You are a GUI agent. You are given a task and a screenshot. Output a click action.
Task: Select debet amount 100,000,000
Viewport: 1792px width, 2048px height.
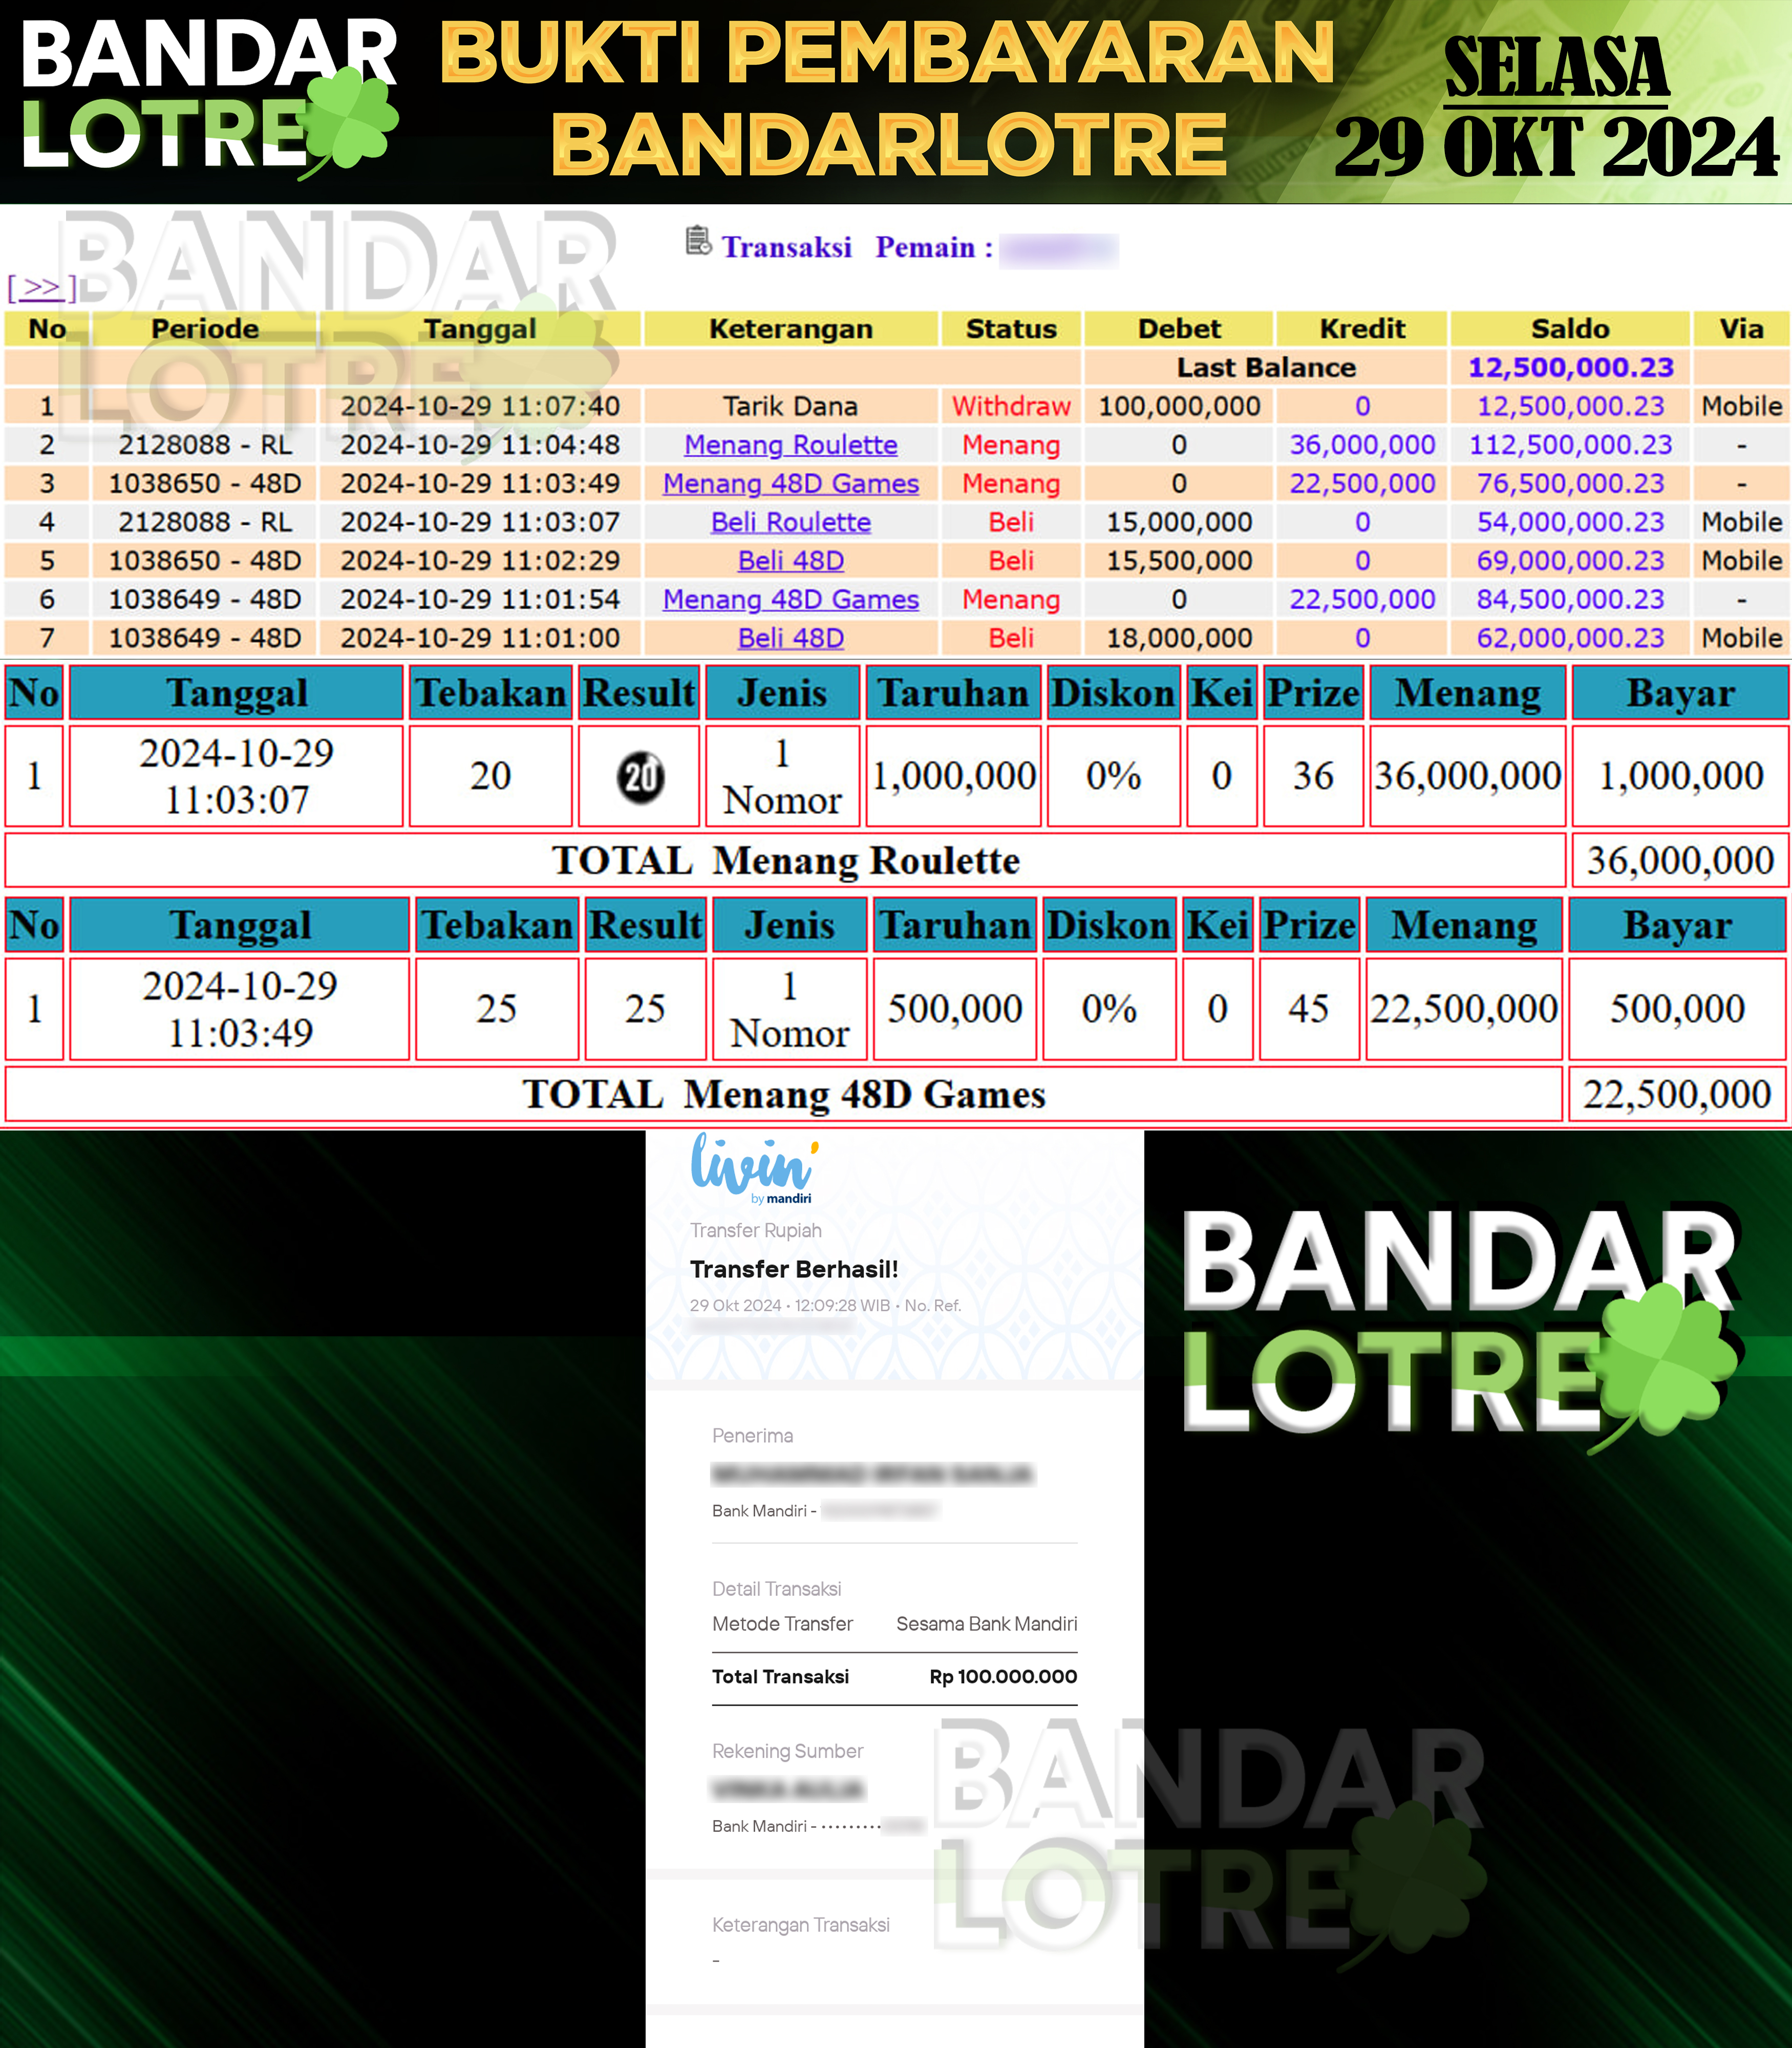point(1179,407)
